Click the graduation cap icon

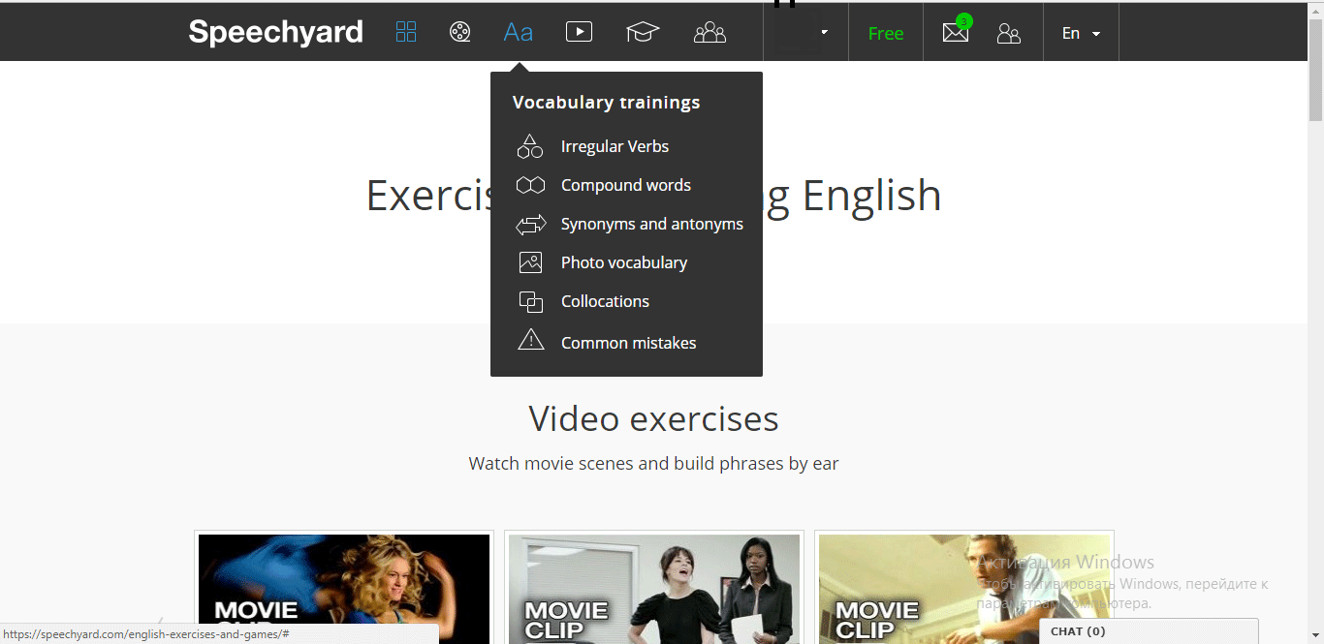coord(643,32)
